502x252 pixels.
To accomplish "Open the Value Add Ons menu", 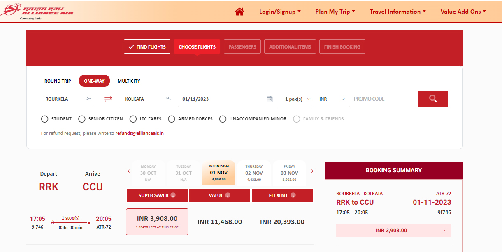I will point(463,12).
